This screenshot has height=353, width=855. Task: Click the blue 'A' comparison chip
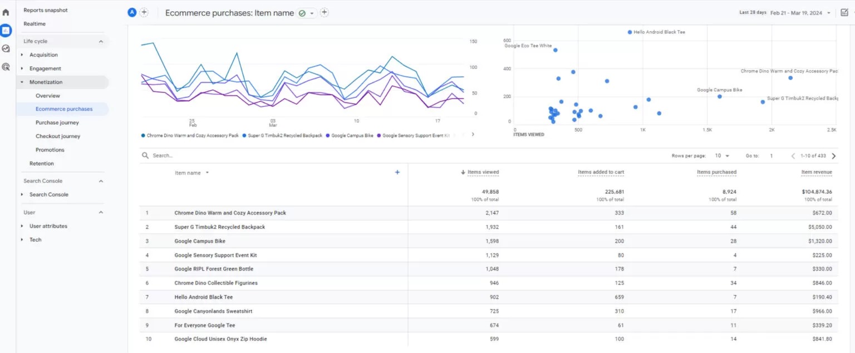tap(132, 12)
